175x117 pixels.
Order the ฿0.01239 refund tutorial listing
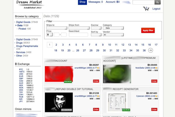pos(96,109)
